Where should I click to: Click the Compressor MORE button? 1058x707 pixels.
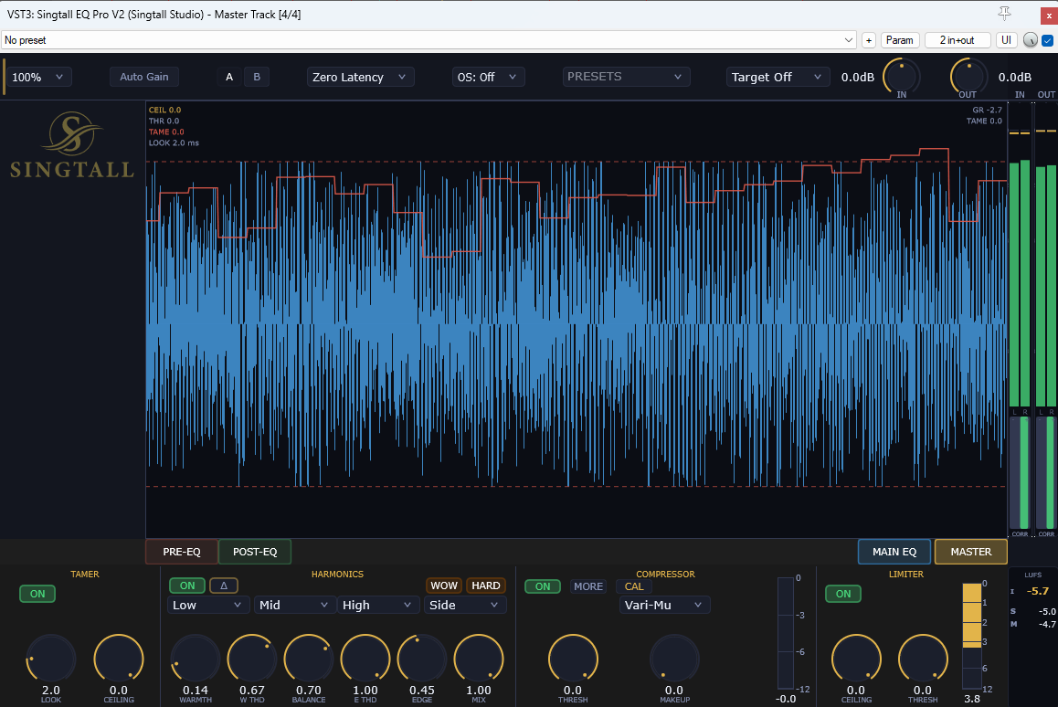(x=588, y=586)
